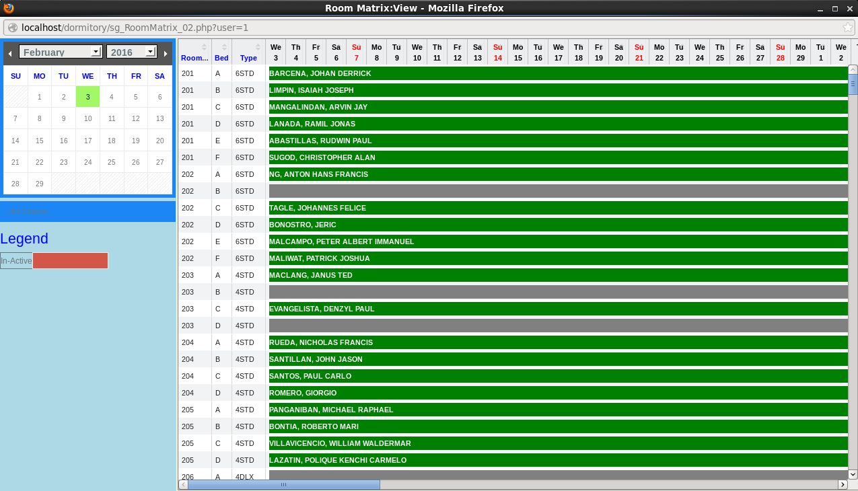The height and width of the screenshot is (491, 858).
Task: Select BARCENA, JOHAN DERRICK booking bar
Action: [558, 73]
